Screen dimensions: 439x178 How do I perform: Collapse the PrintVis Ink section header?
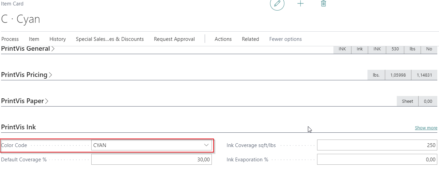(x=18, y=127)
